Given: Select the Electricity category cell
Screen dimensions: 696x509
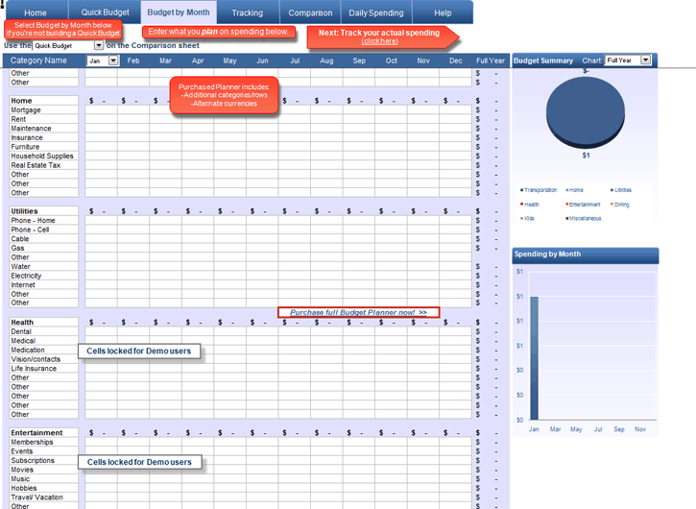Looking at the screenshot, I should (43, 276).
